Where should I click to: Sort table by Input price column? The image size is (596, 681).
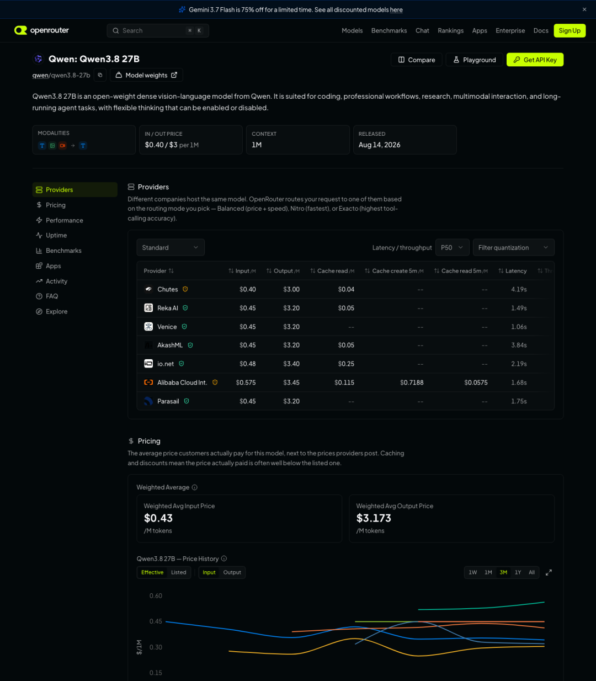tap(242, 271)
